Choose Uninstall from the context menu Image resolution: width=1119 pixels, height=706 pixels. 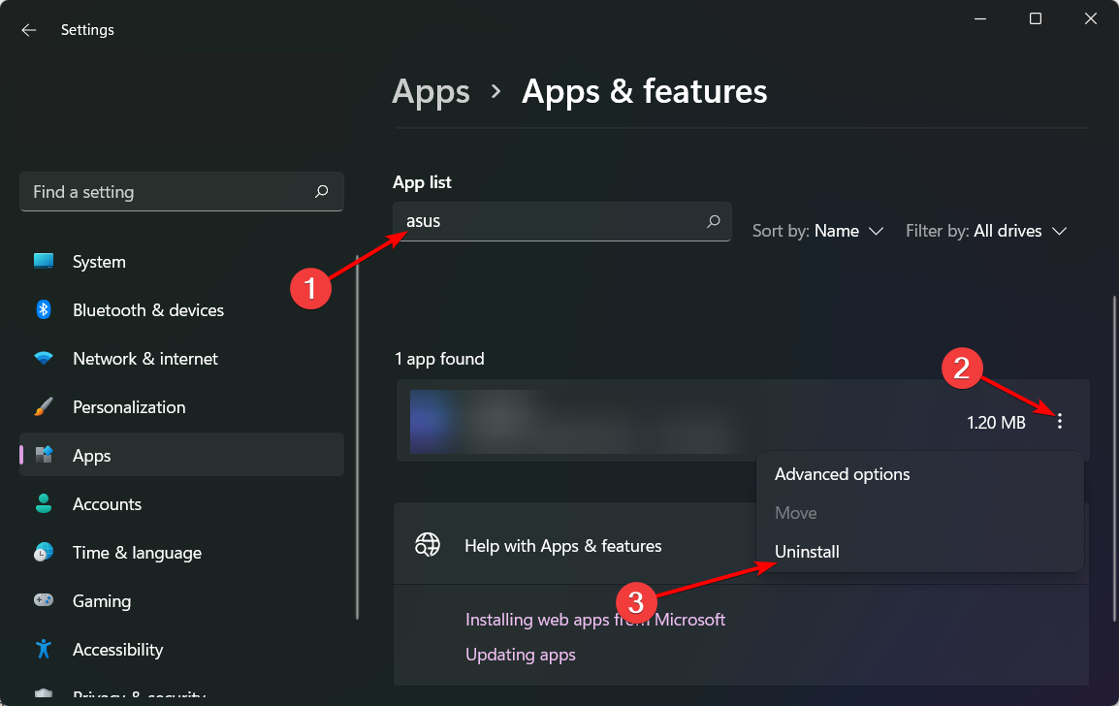click(x=807, y=552)
